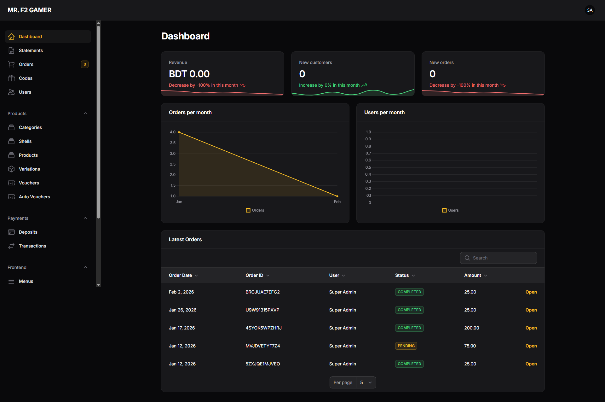Click the Variations cube icon

point(11,169)
